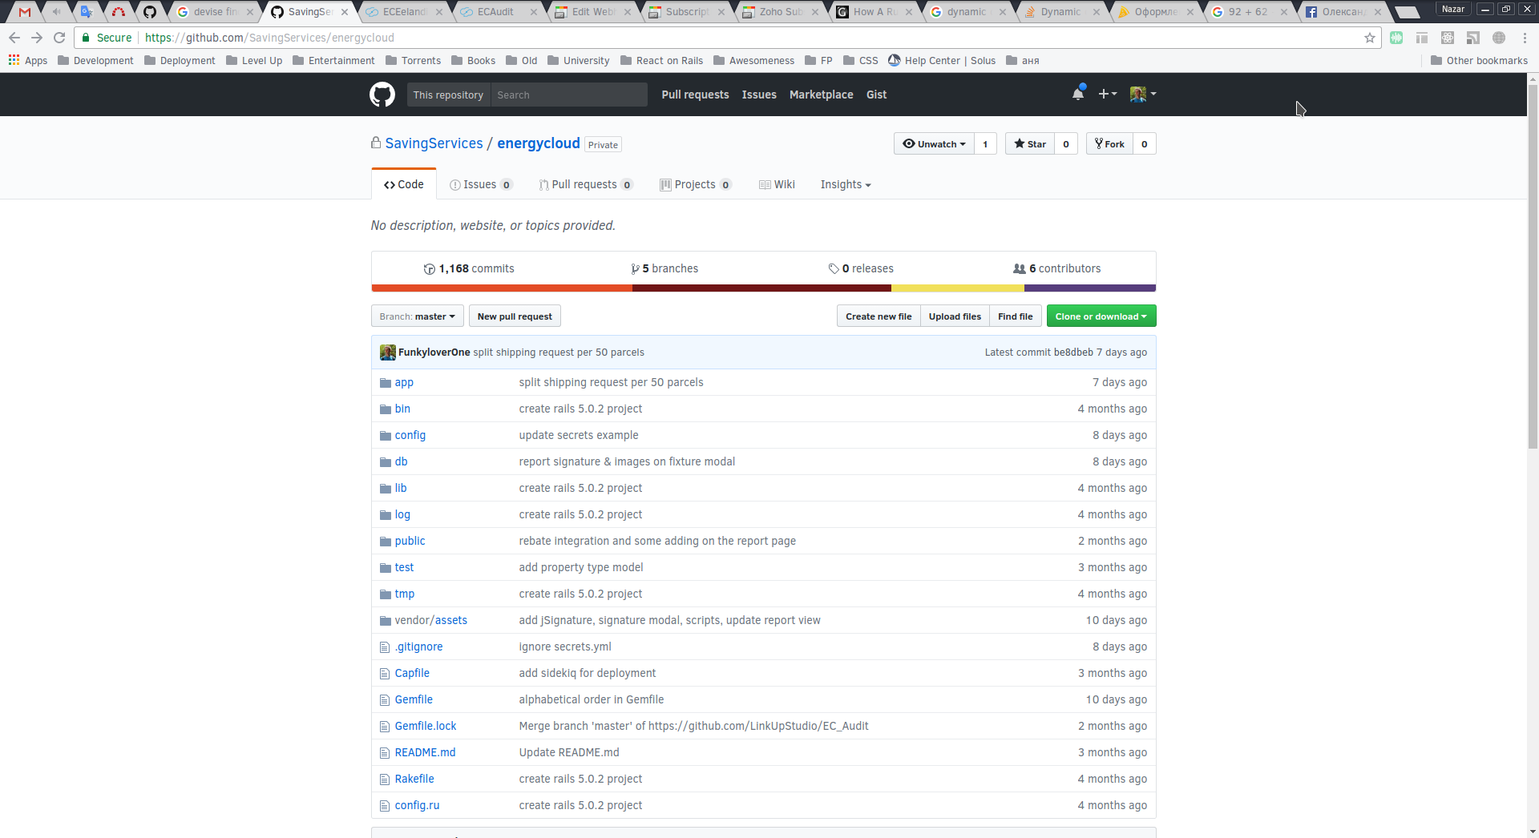Open the Gemfile.lock file

click(426, 726)
